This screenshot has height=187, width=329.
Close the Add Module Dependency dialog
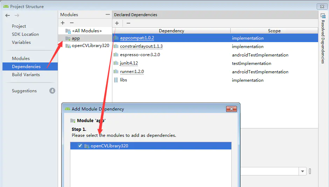231,109
